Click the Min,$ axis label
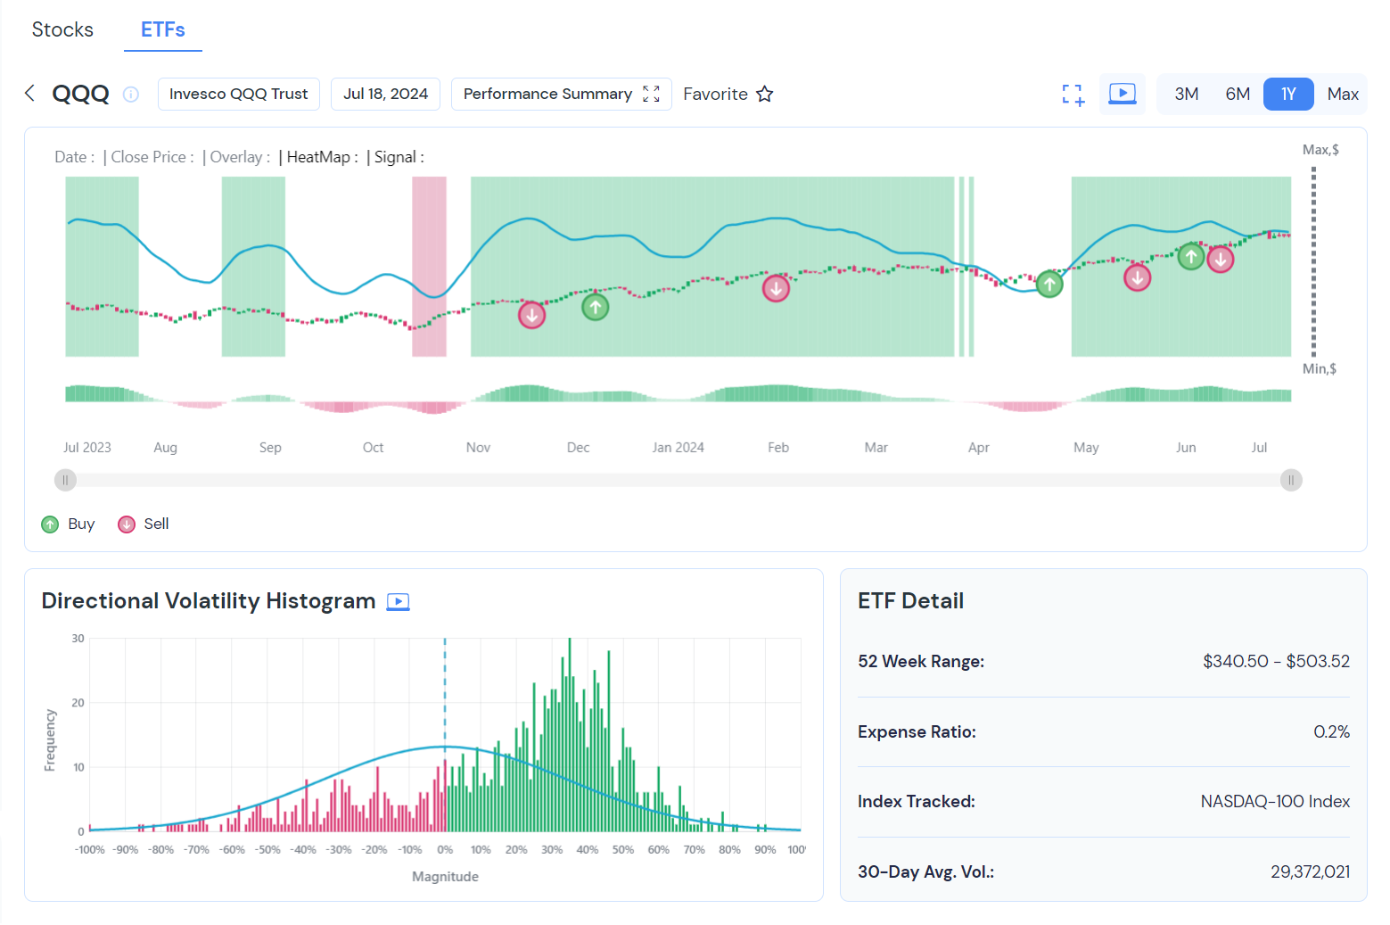The height and width of the screenshot is (925, 1390). 1320,368
